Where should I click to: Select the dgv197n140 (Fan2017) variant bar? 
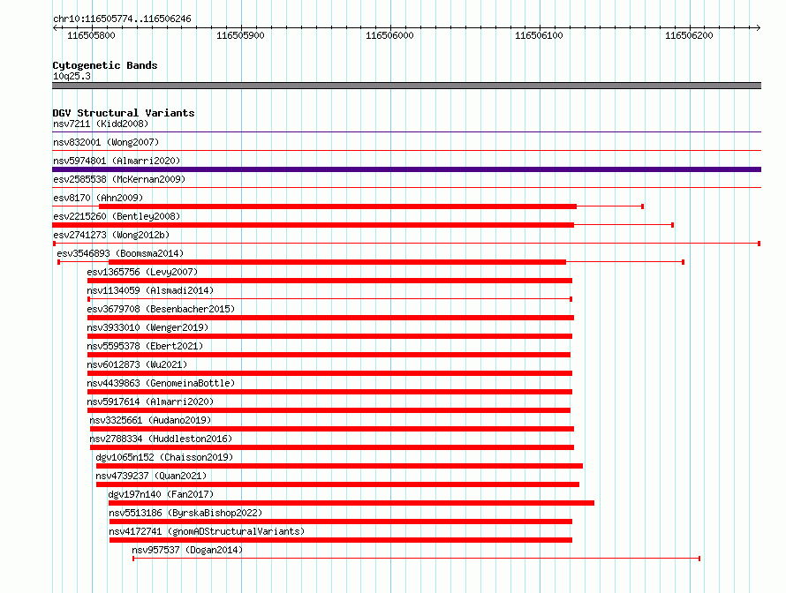coord(351,503)
